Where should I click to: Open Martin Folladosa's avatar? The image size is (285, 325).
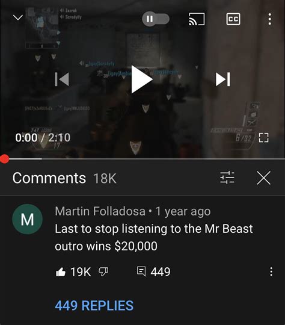[27, 219]
